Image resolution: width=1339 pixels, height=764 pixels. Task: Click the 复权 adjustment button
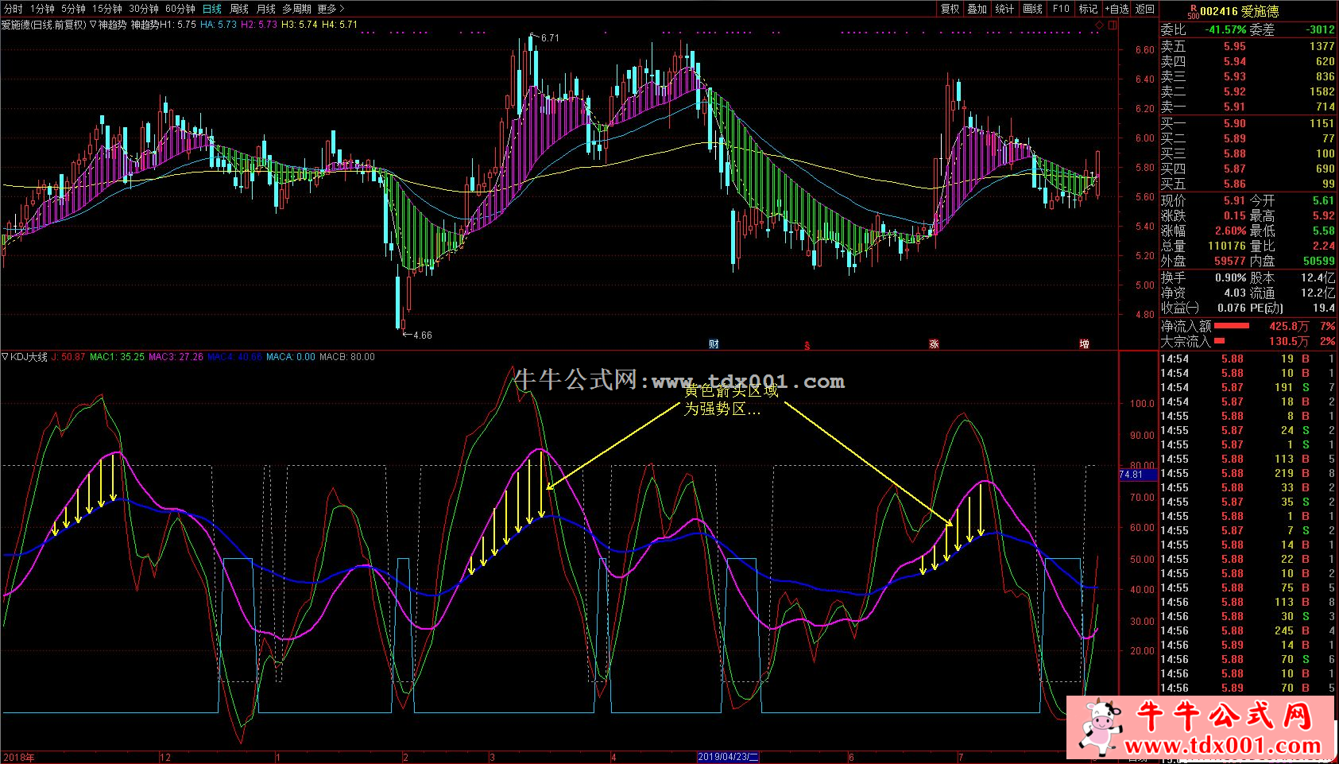[950, 9]
